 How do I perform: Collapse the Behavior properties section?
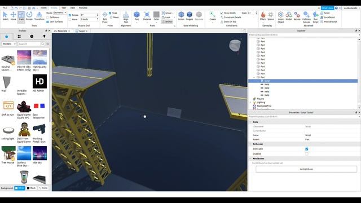[250, 144]
